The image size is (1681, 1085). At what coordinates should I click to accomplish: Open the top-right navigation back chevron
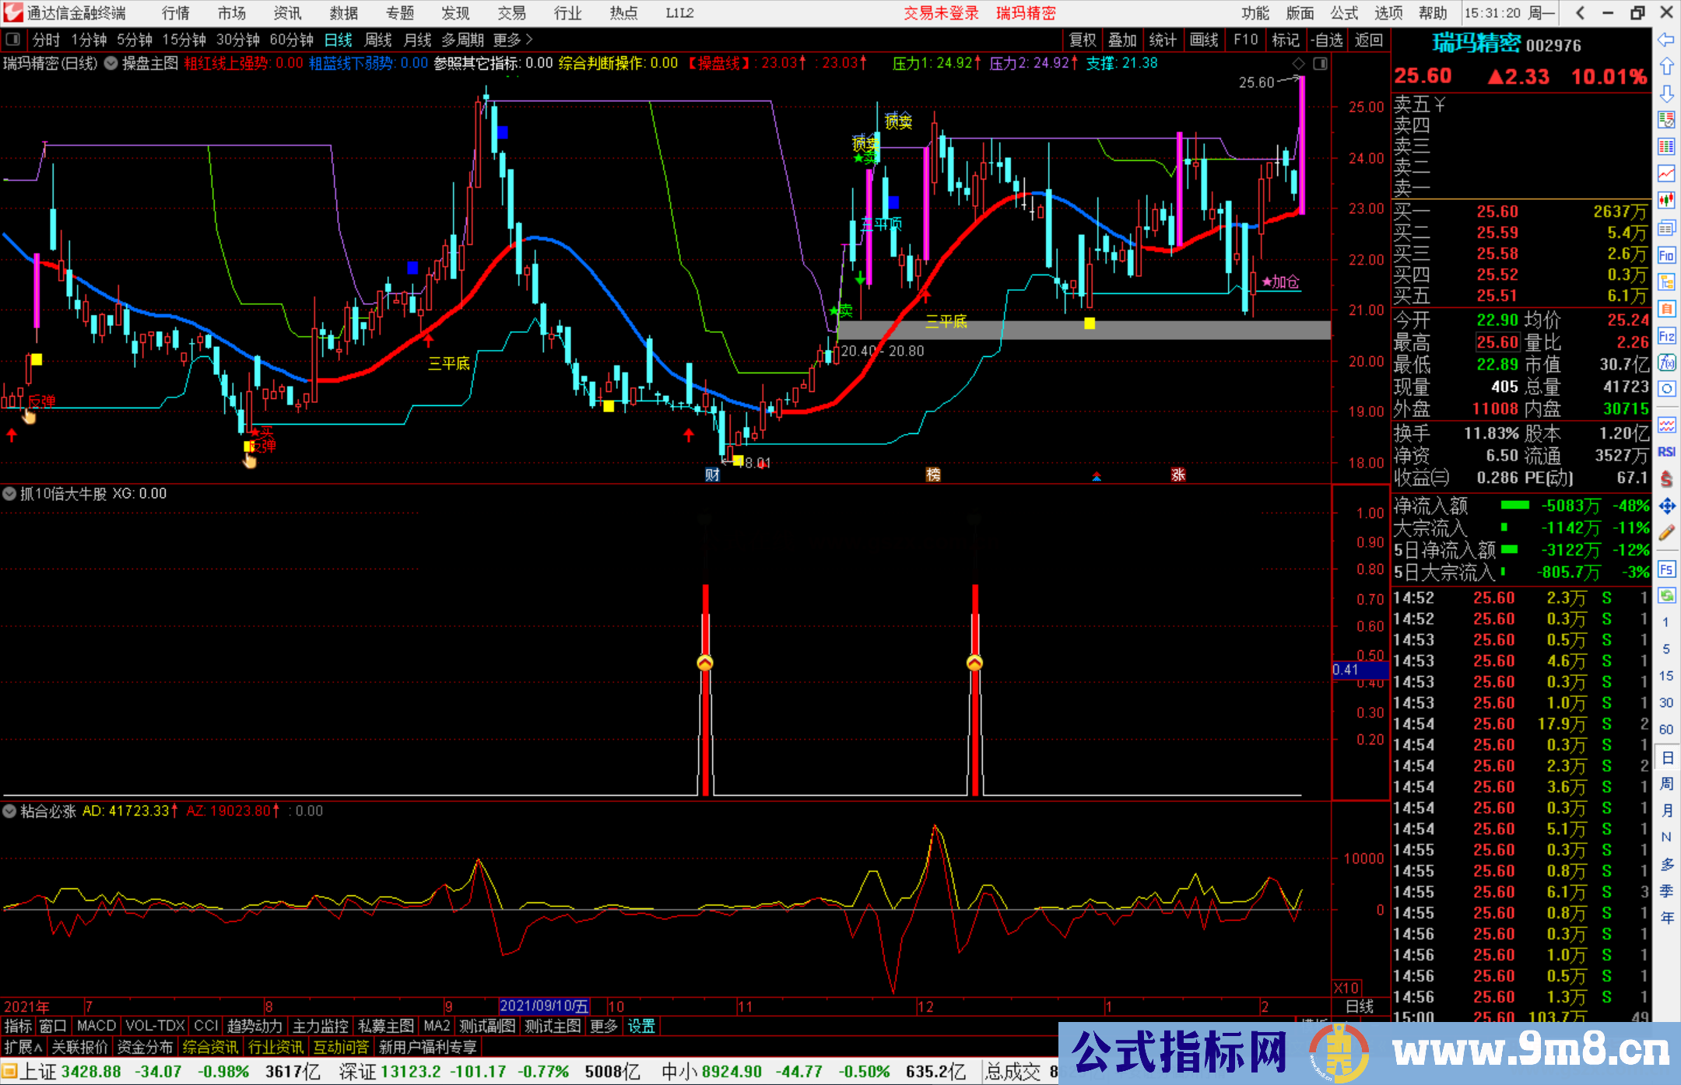[x=1580, y=13]
